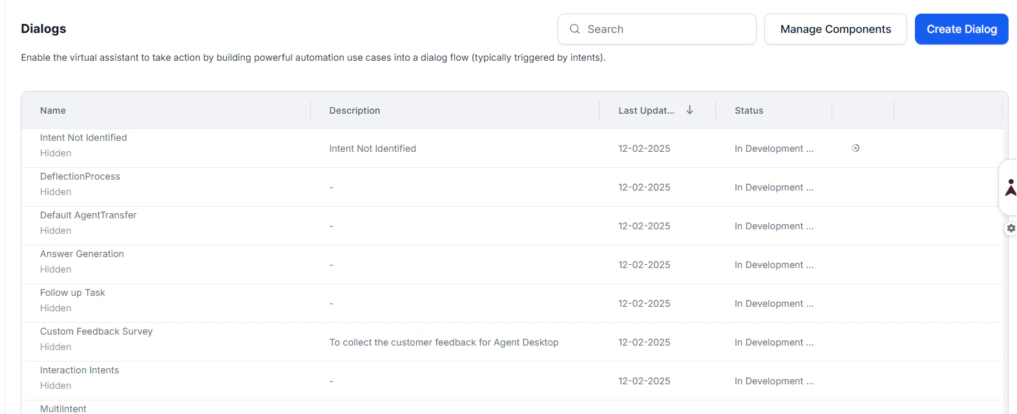Click the circular icon in the Intent Not Identified row

pyautogui.click(x=855, y=148)
